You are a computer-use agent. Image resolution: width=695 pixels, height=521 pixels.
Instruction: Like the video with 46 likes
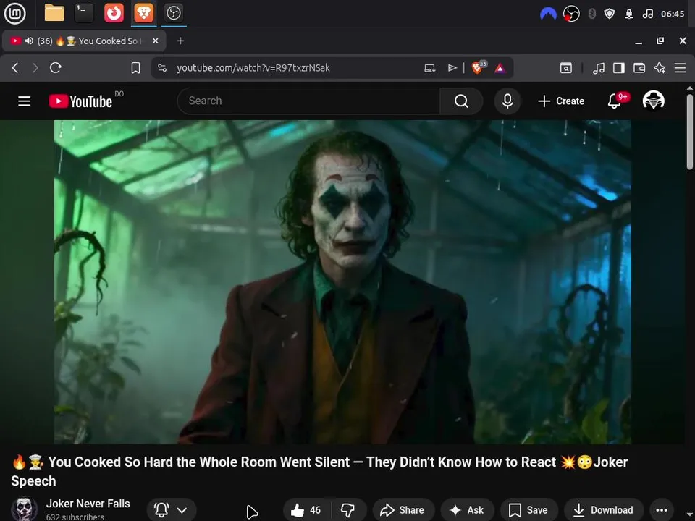pos(306,510)
